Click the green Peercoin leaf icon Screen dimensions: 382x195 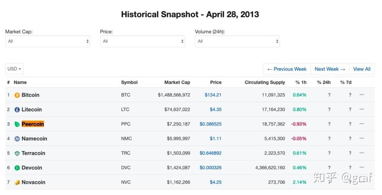pyautogui.click(x=17, y=124)
